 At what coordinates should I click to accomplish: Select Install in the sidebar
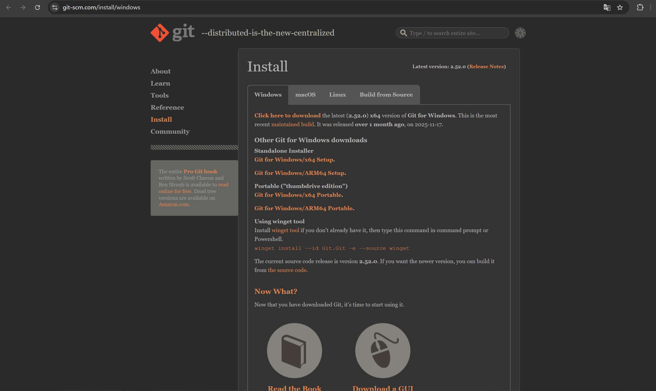(161, 120)
